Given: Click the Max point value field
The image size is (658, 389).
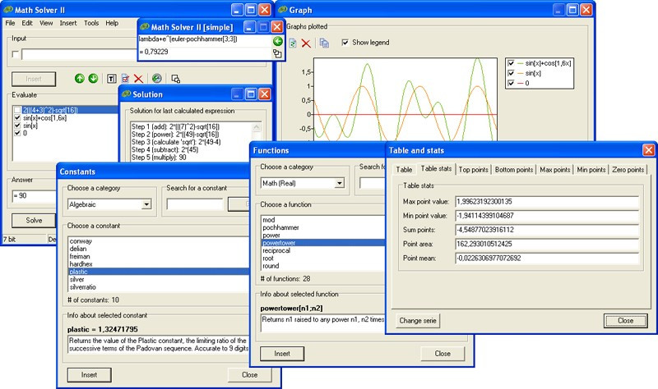Looking at the screenshot, I should (x=547, y=201).
